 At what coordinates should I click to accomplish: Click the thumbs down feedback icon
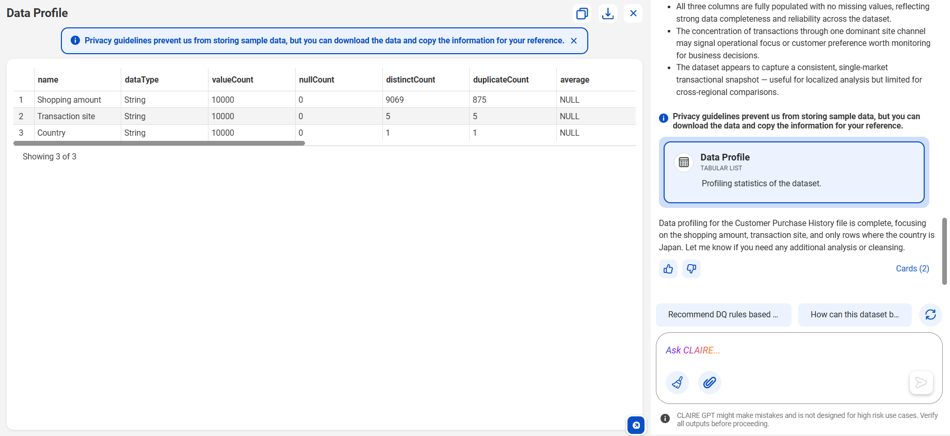coord(691,269)
